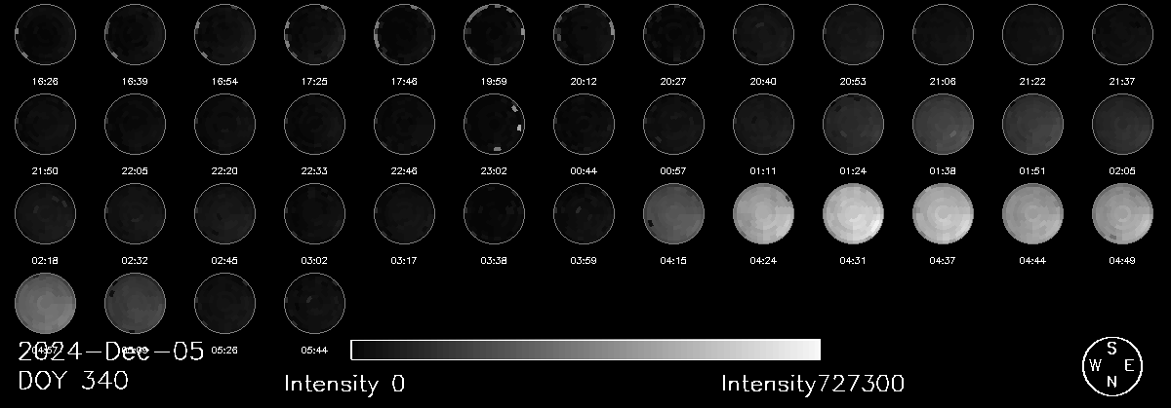Select the disc frame at 22:46
The image size is (1171, 408).
click(x=404, y=124)
